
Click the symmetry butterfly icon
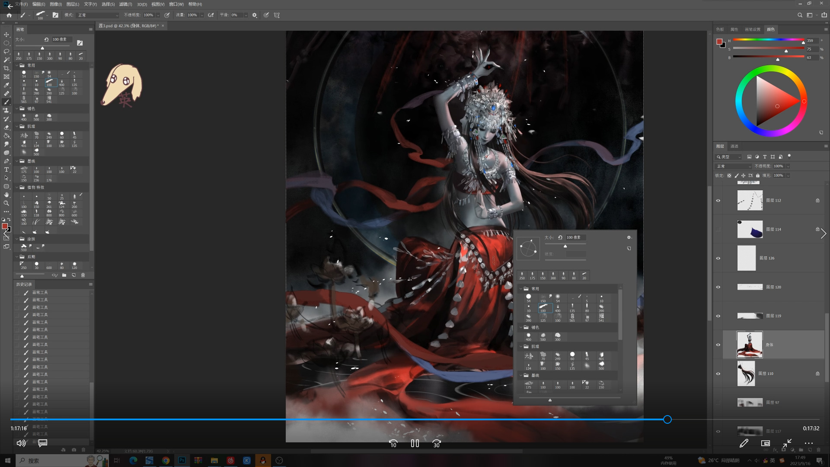pyautogui.click(x=277, y=15)
